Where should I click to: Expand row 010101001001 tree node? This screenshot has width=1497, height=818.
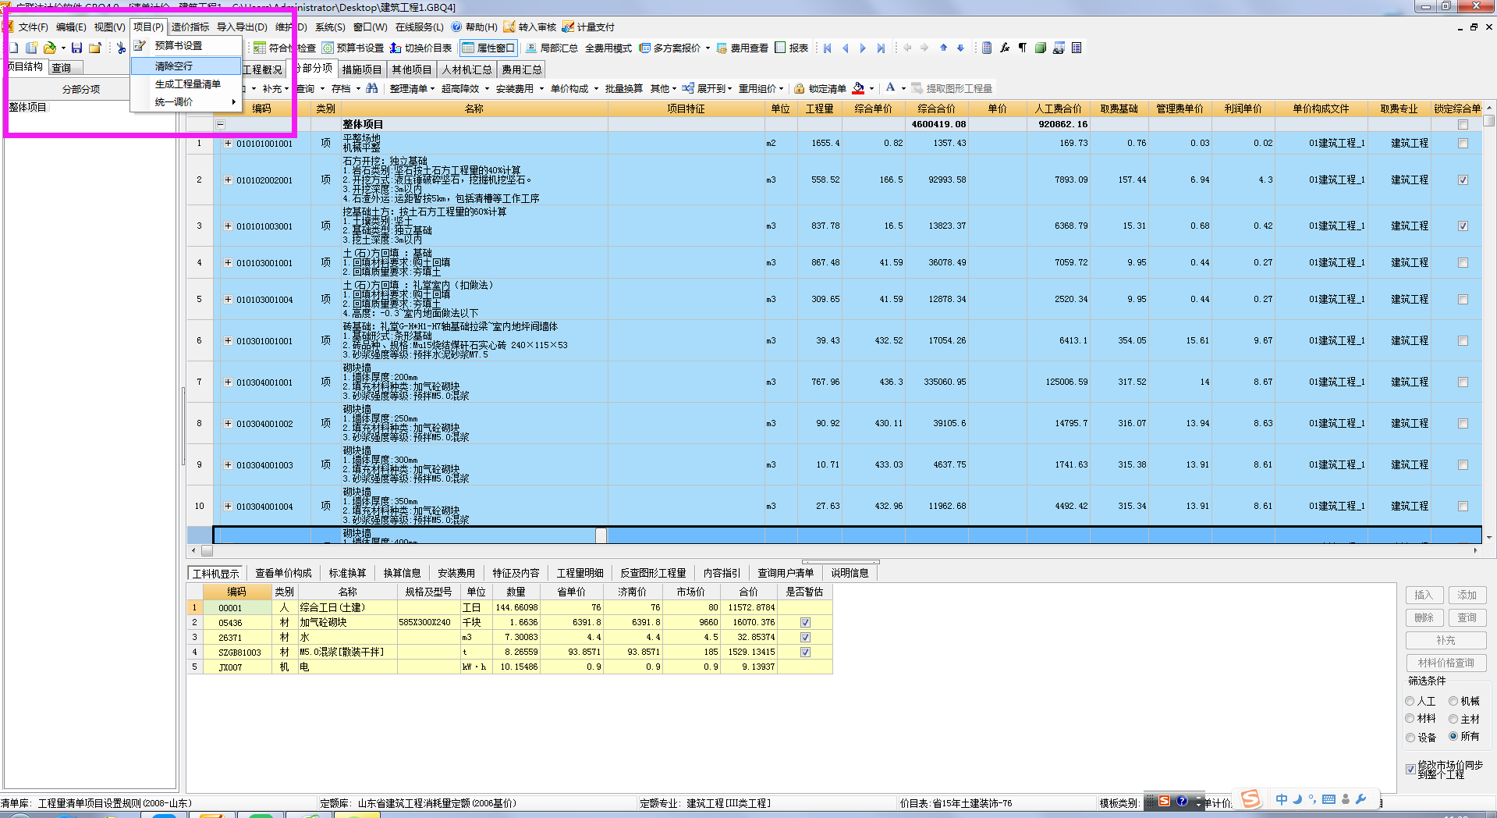pos(228,143)
